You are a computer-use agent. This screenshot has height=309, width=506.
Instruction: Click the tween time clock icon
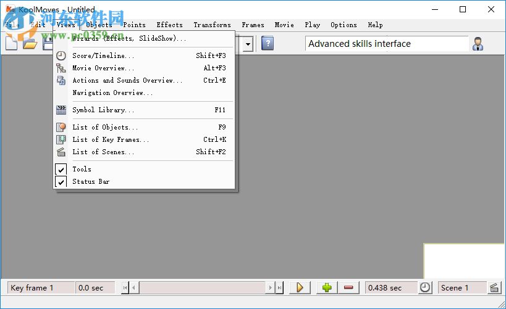click(425, 287)
